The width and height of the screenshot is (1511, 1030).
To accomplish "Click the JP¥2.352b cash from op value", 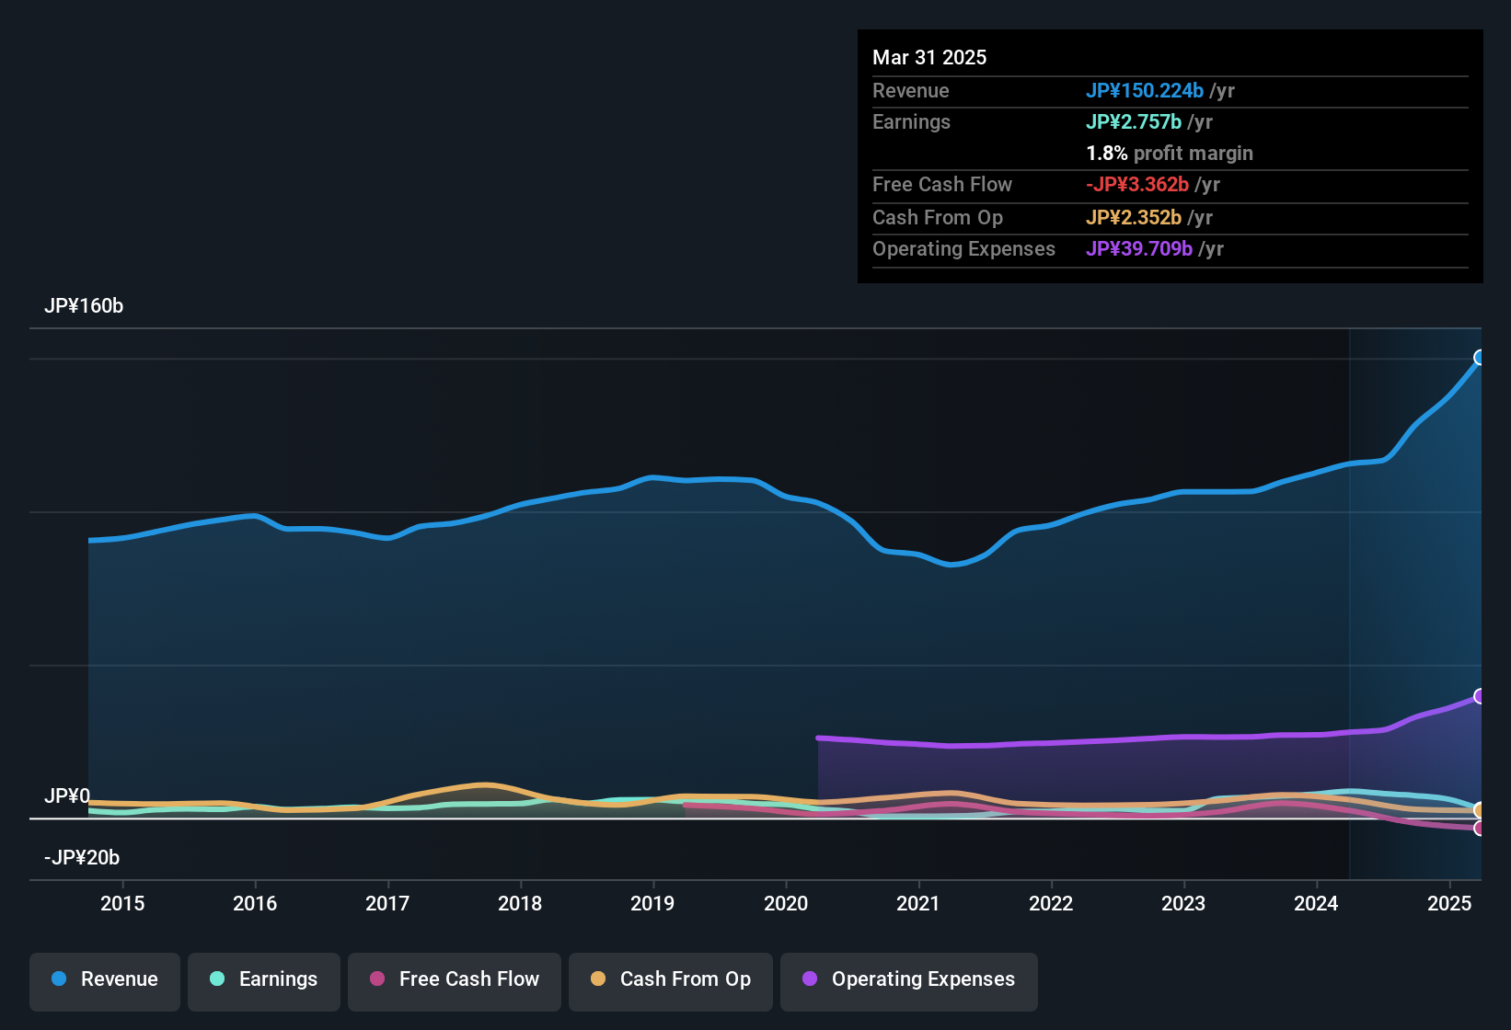I will click(x=1134, y=217).
